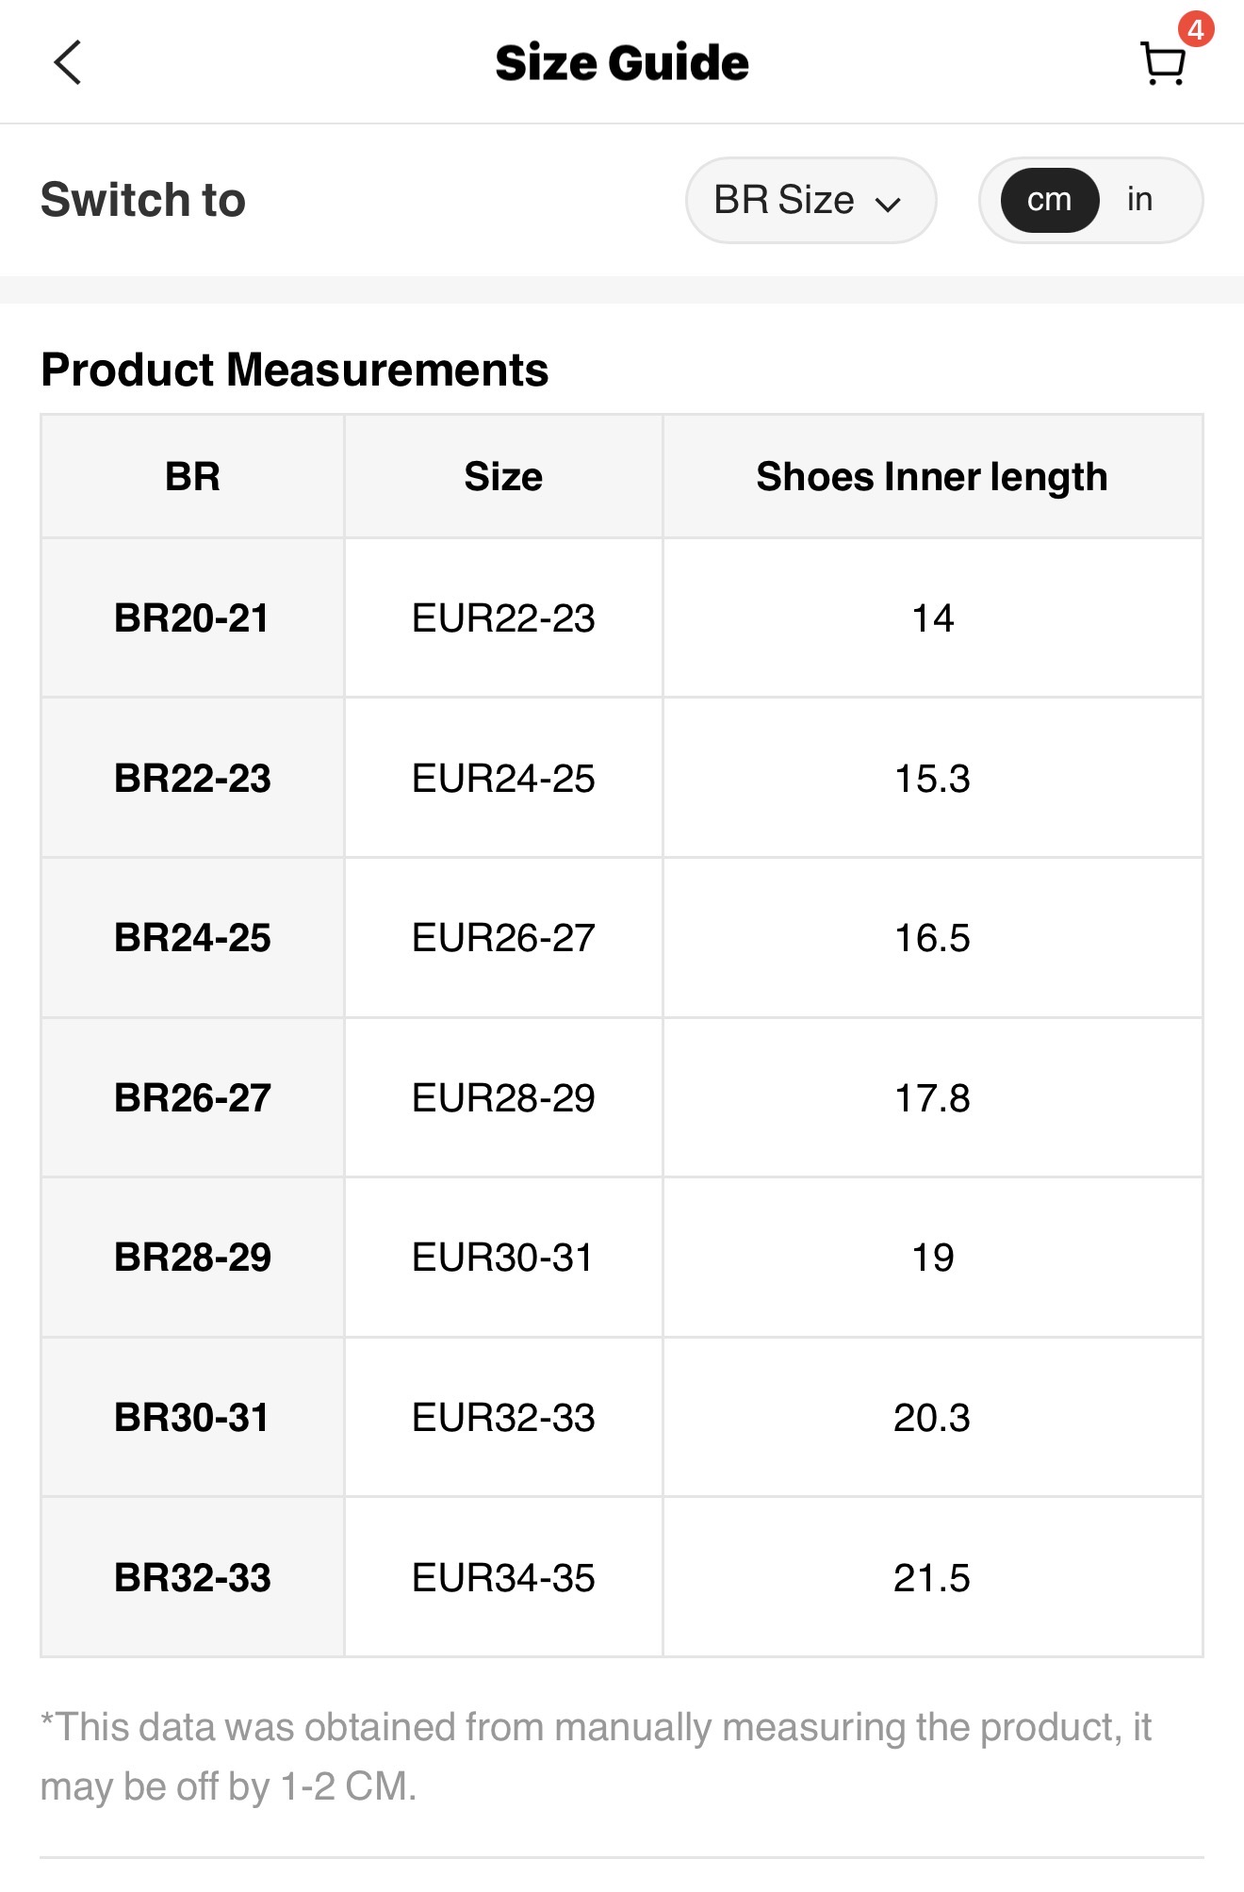Select the BR22-23 size row
The image size is (1244, 1892).
click(x=192, y=779)
